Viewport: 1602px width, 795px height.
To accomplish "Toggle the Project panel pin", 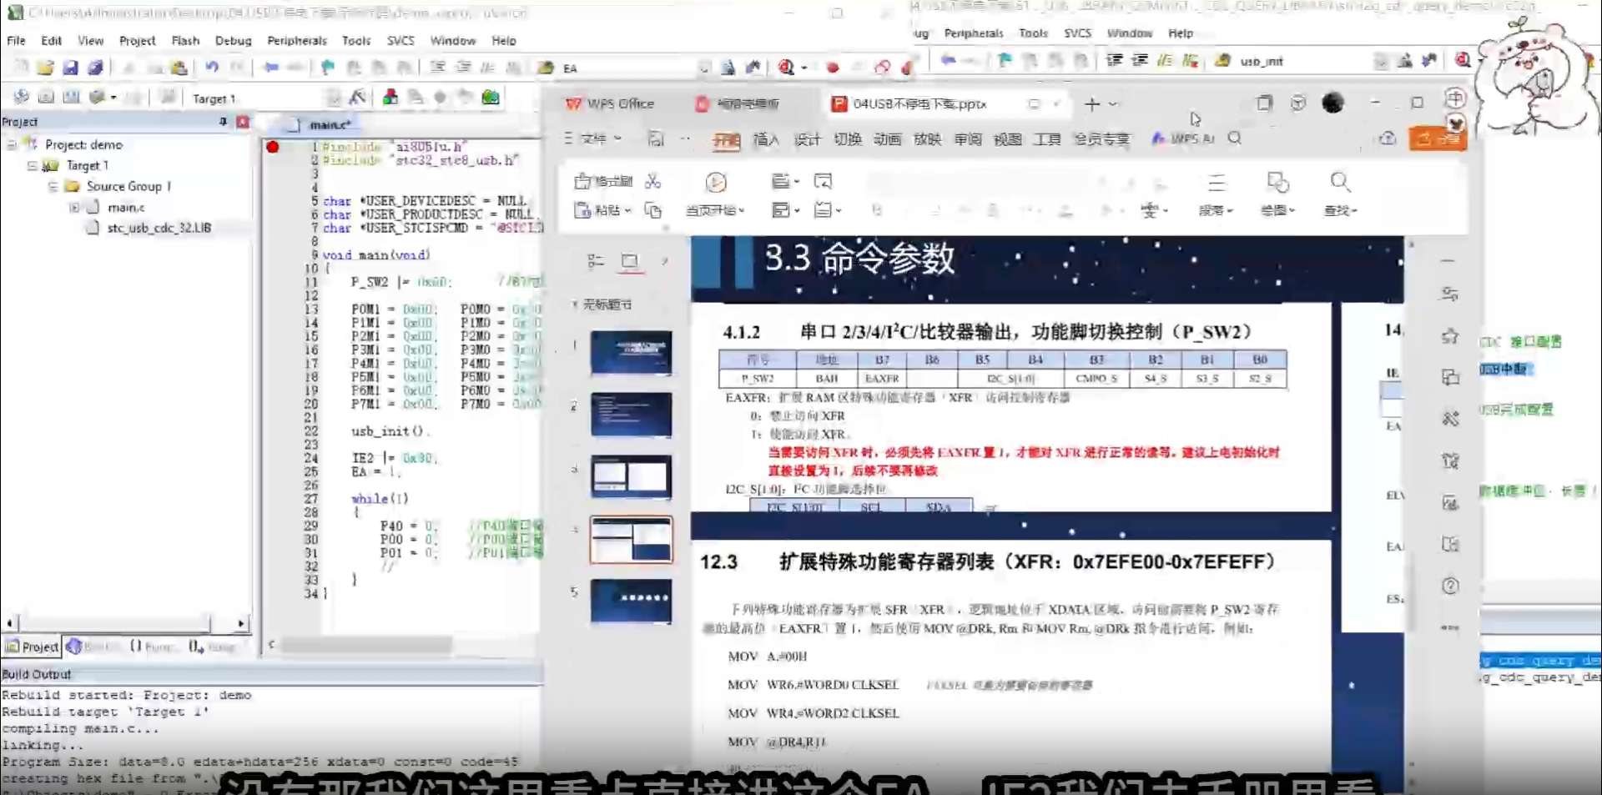I will tap(223, 122).
